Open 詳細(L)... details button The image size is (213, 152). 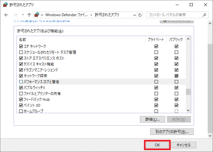(152, 119)
